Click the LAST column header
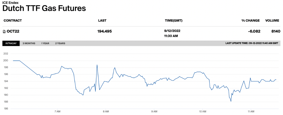This screenshot has width=283, height=115. coord(102,20)
